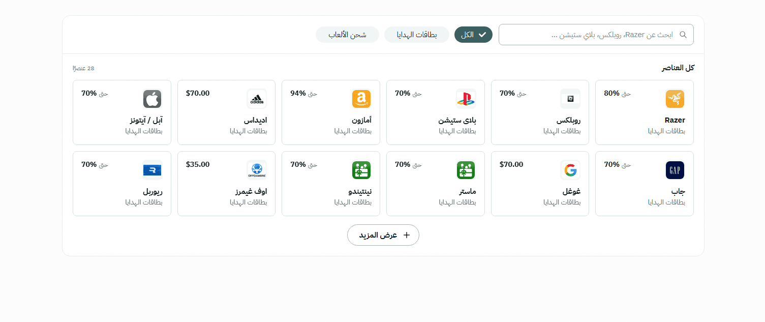The width and height of the screenshot is (765, 322).
Task: Click the 80% discount on Razer card
Action: [x=611, y=94]
